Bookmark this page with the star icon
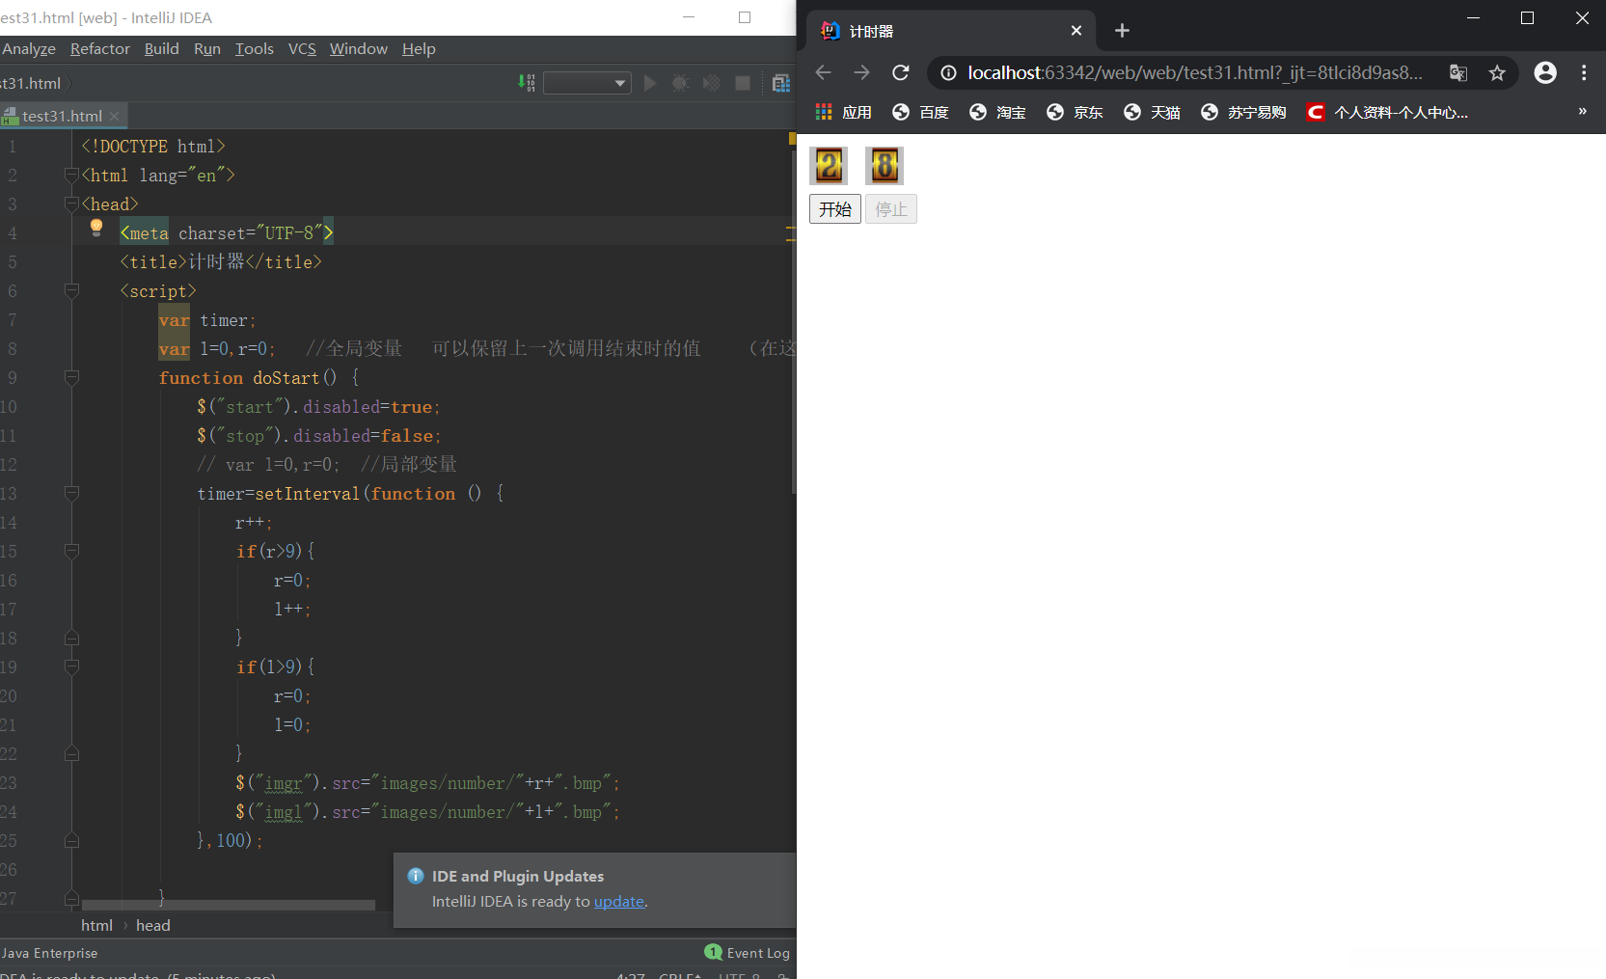This screenshot has width=1606, height=979. coord(1497,73)
